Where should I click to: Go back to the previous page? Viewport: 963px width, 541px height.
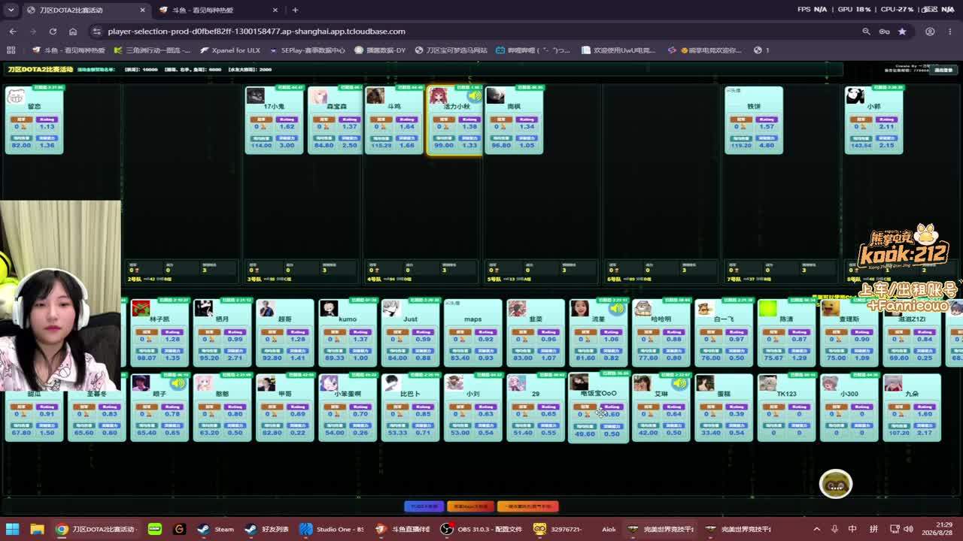[13, 32]
